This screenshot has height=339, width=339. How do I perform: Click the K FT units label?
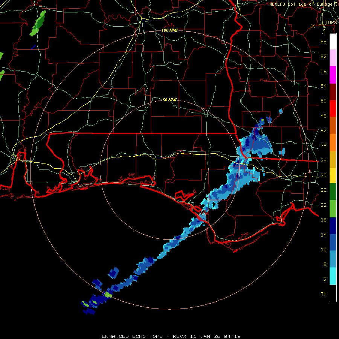318,26
